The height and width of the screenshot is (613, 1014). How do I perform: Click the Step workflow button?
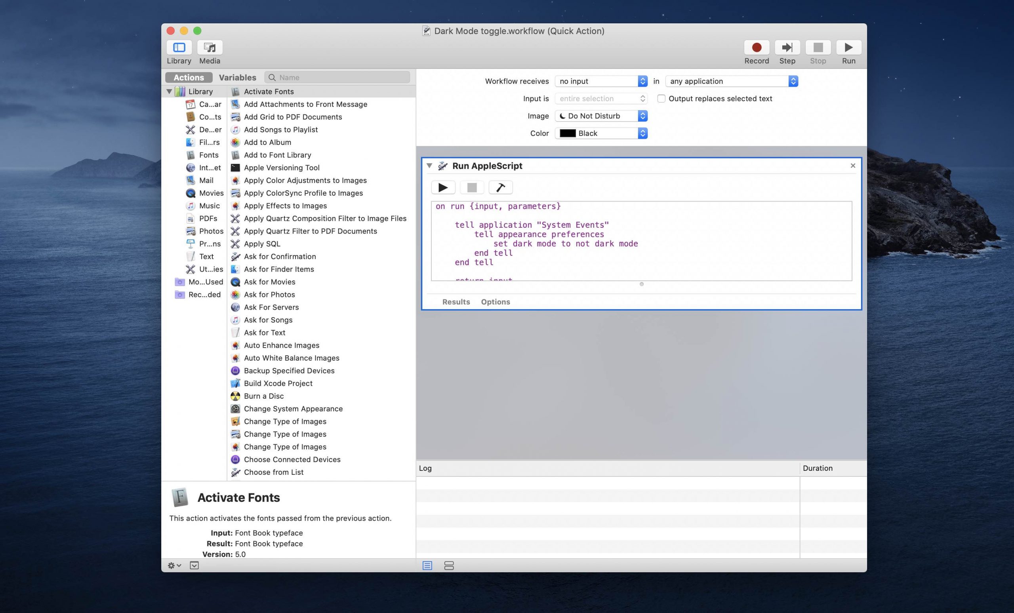click(x=787, y=48)
